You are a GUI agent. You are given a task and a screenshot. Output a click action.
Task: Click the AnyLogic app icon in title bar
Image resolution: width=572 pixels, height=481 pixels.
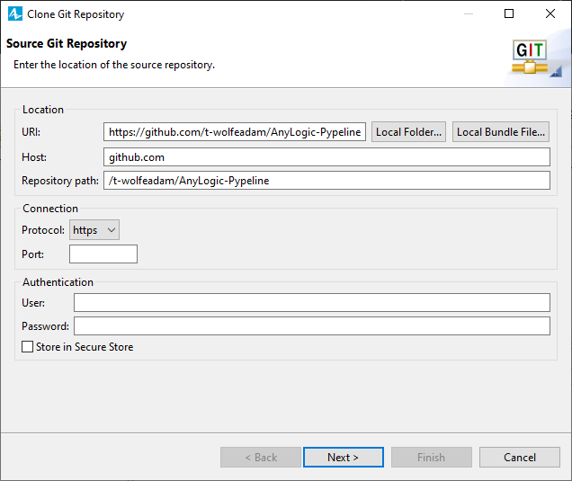point(15,13)
